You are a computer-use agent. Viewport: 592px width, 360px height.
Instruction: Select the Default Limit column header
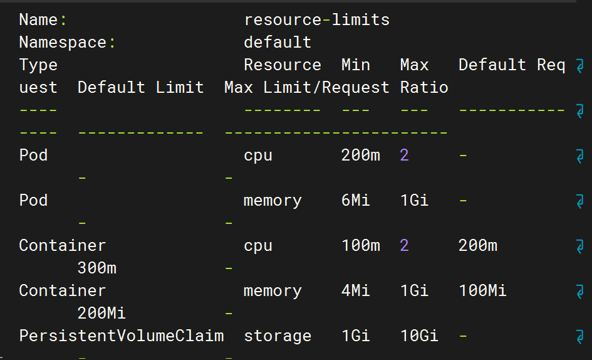140,88
